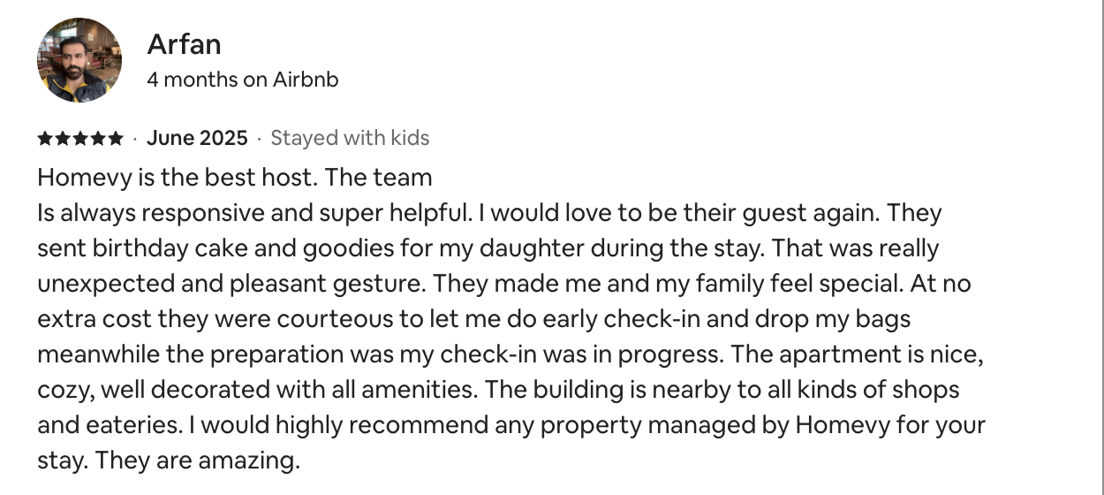Open the reviewer name Arfan
This screenshot has width=1104, height=495.
[184, 43]
